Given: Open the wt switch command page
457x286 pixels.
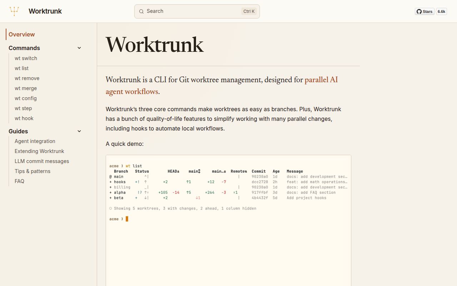Looking at the screenshot, I should pos(26,58).
